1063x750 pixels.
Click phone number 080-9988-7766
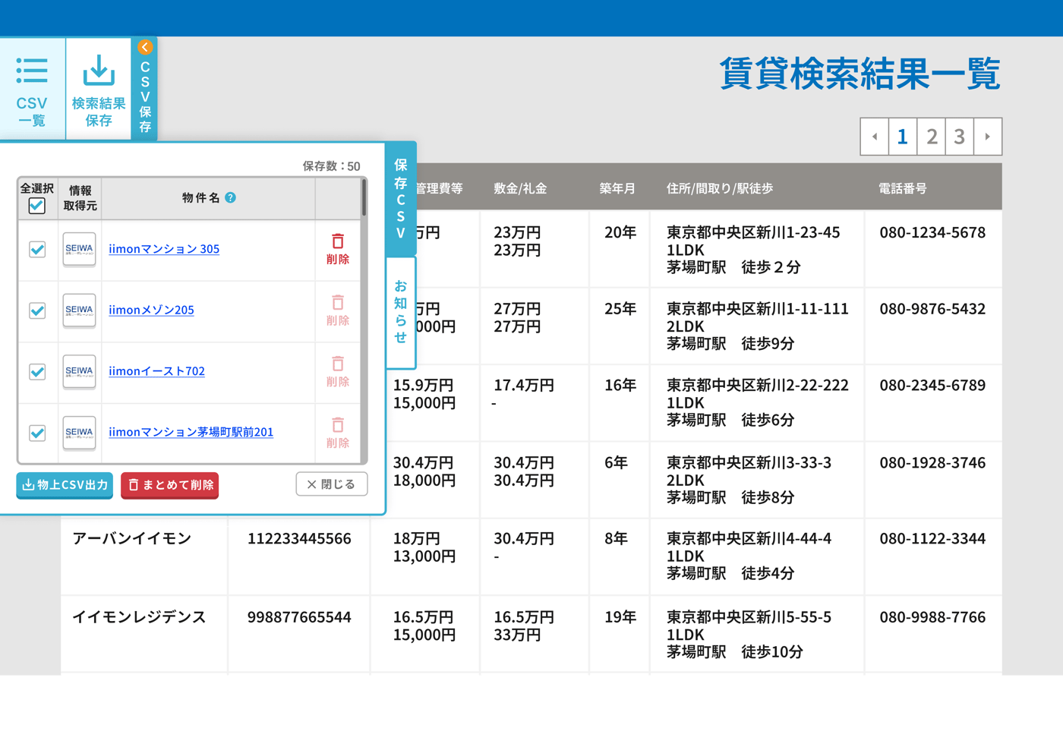[932, 618]
